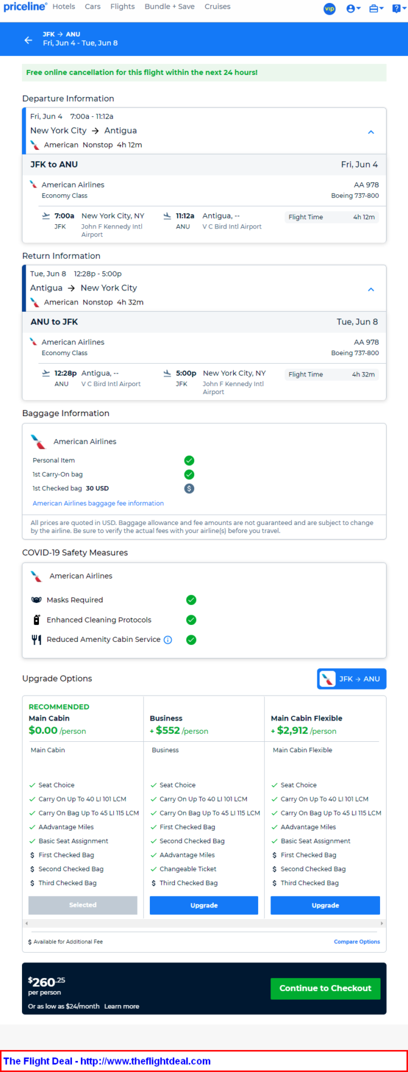The width and height of the screenshot is (408, 1072).
Task: Click Compare Options link
Action: point(357,942)
